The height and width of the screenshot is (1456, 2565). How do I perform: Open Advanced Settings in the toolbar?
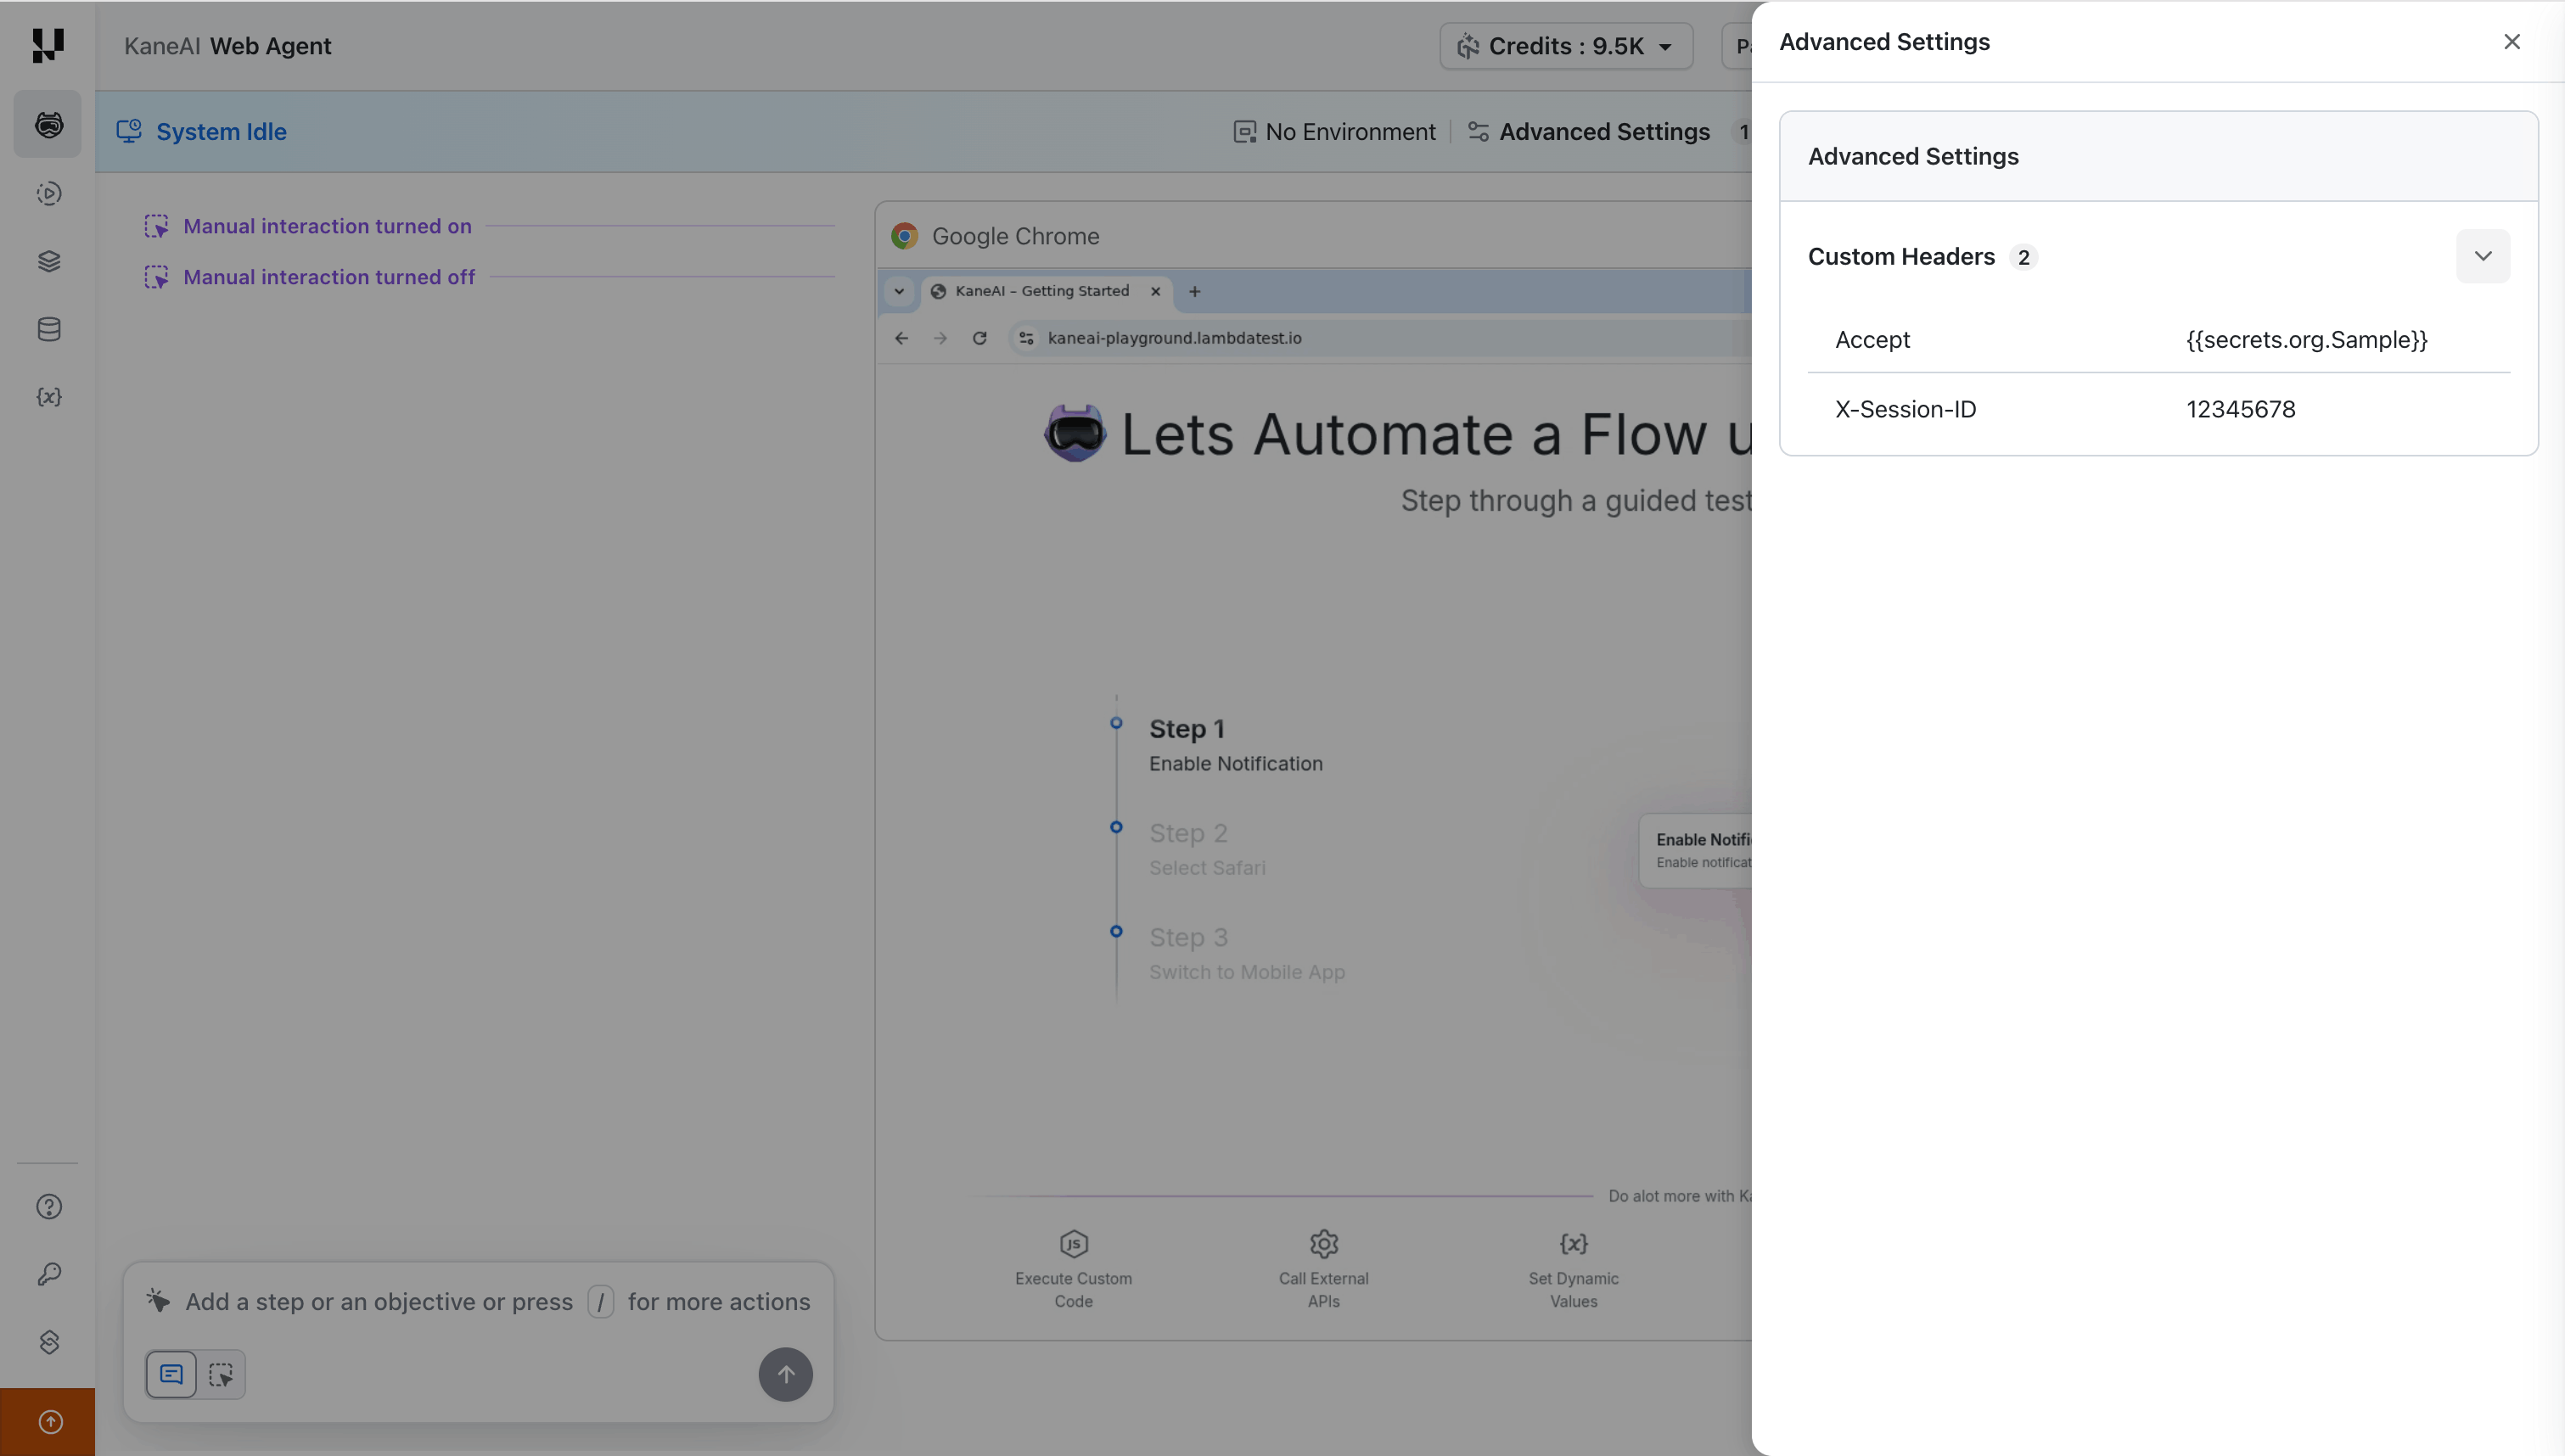pyautogui.click(x=1588, y=132)
